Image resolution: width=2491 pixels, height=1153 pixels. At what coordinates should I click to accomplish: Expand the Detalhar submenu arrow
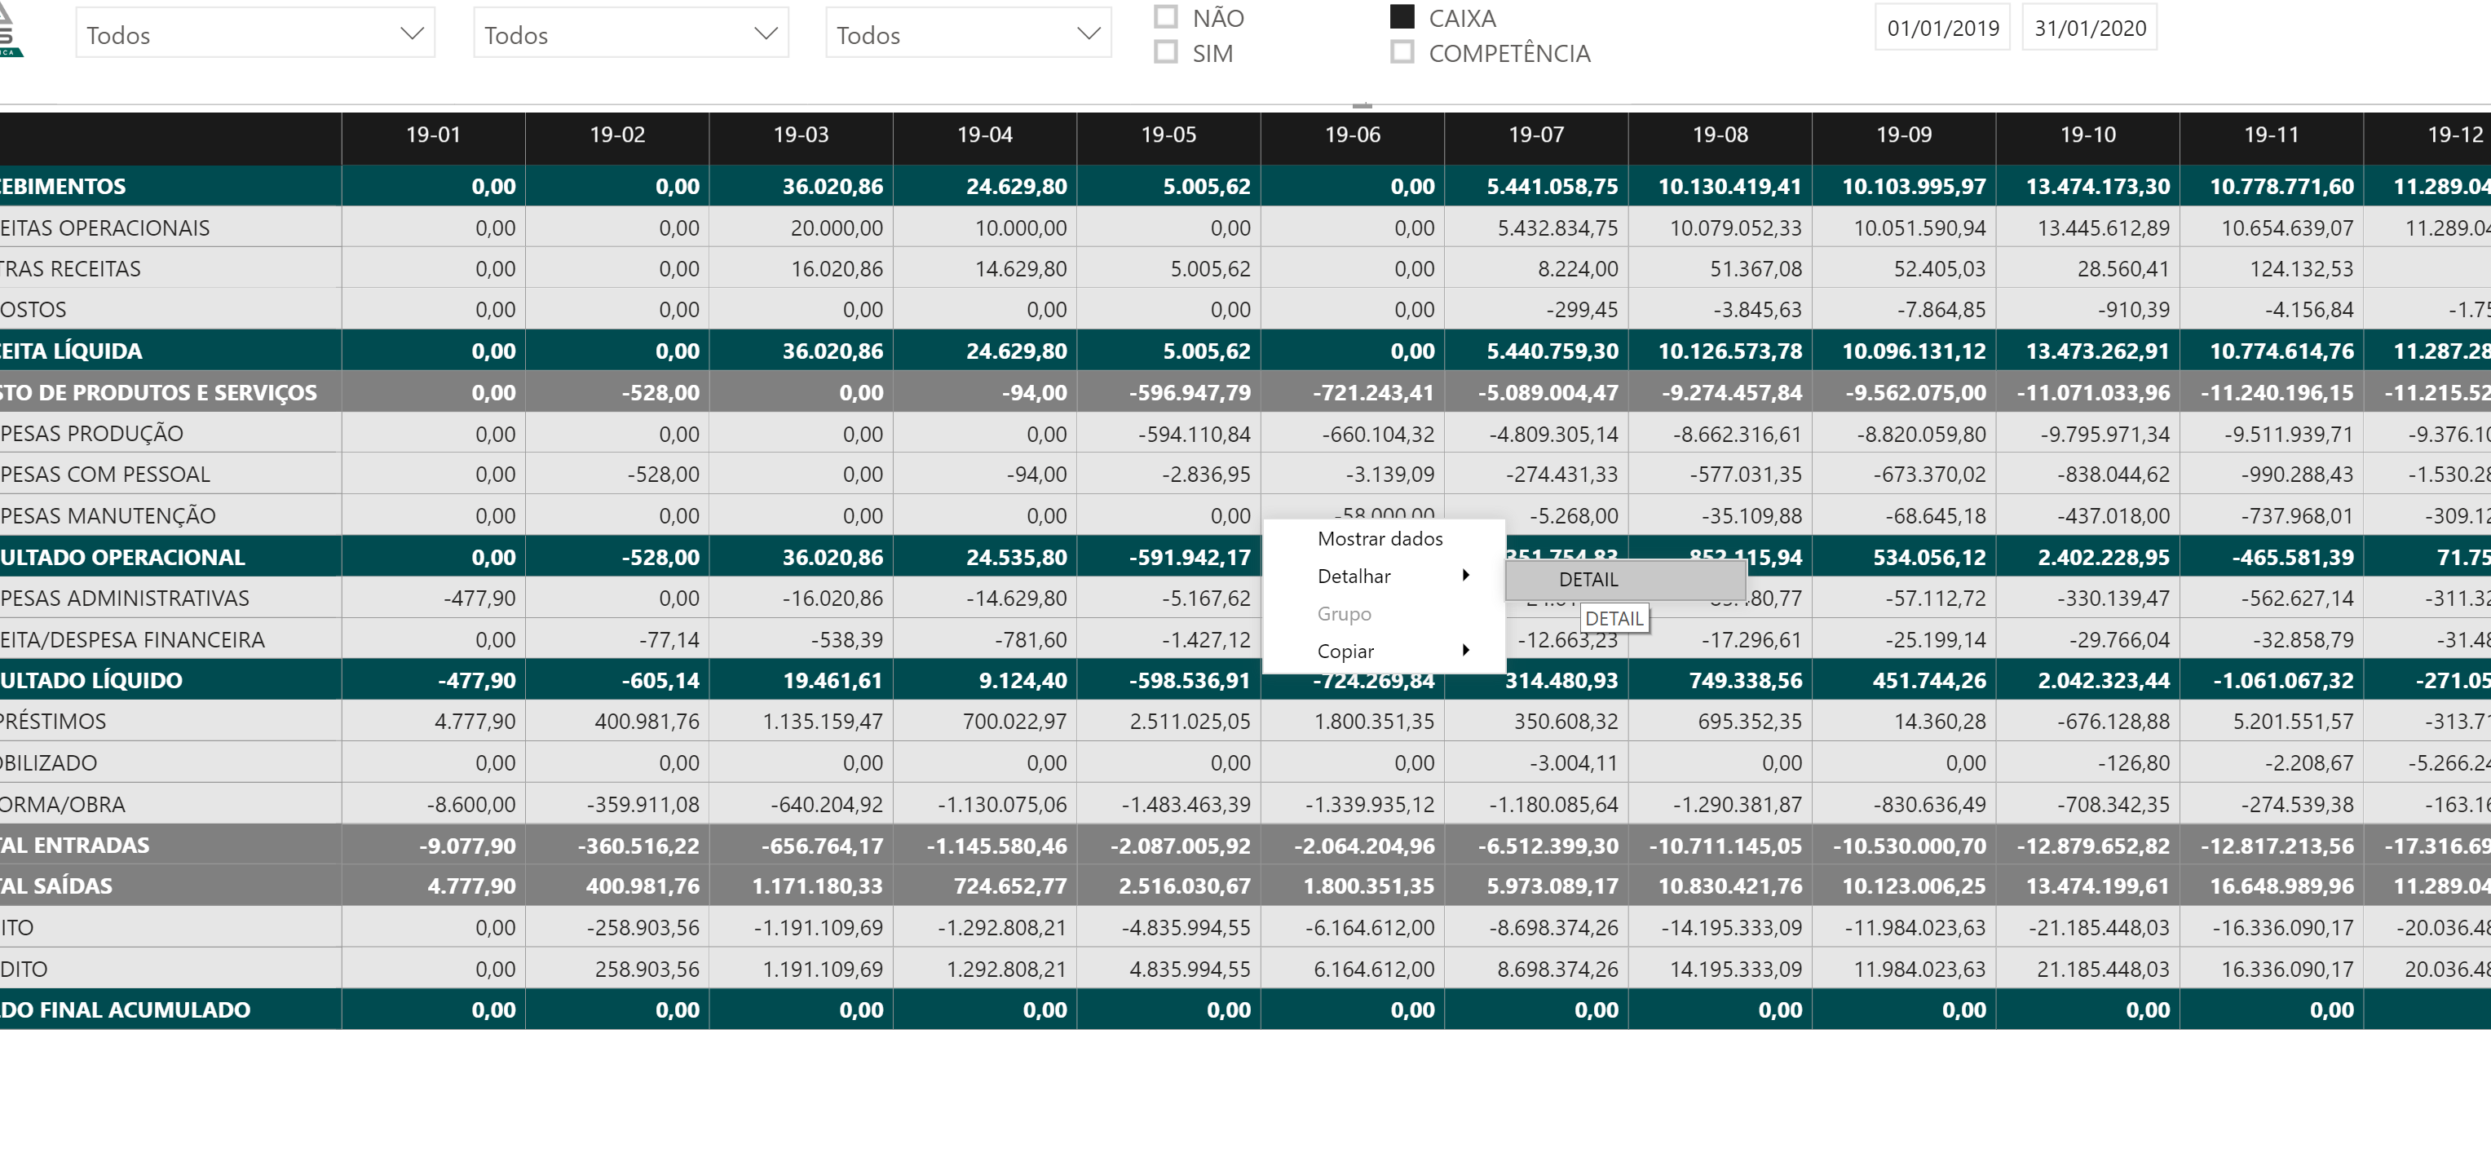coord(1468,575)
